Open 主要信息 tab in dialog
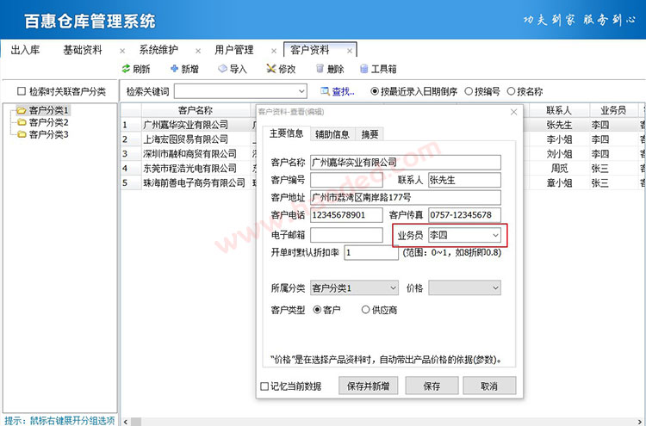This screenshot has width=646, height=426. coord(286,133)
